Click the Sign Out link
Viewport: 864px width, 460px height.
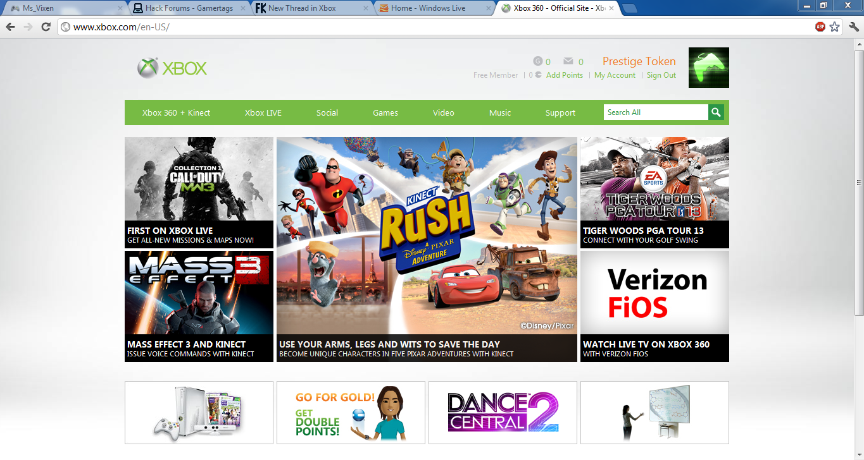coord(661,75)
